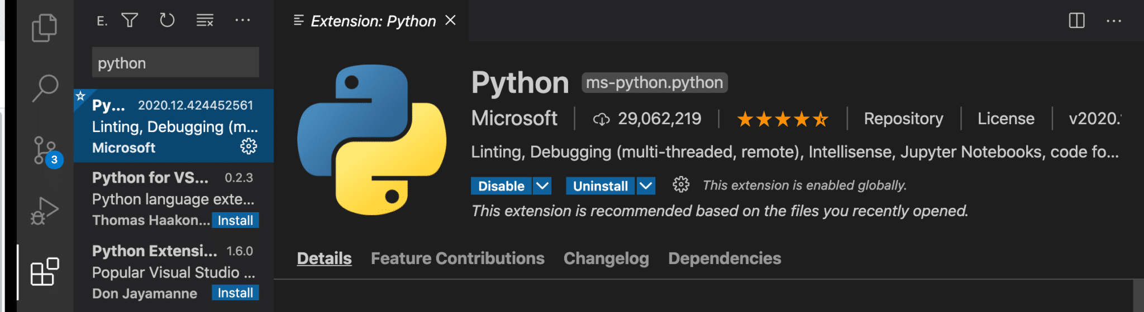Click the python extension search field
Image resolution: width=1144 pixels, height=312 pixels.
pyautogui.click(x=175, y=62)
